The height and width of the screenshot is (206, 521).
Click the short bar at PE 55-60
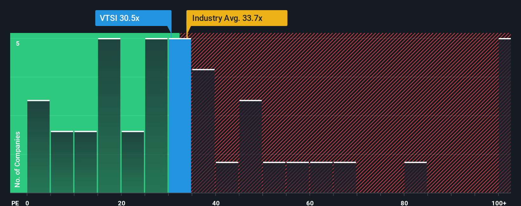[298, 177]
